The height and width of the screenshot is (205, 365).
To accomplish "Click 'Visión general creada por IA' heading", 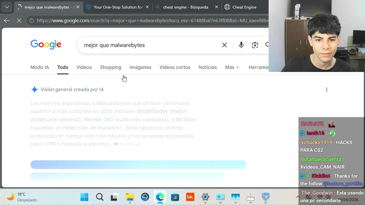I will coord(72,89).
